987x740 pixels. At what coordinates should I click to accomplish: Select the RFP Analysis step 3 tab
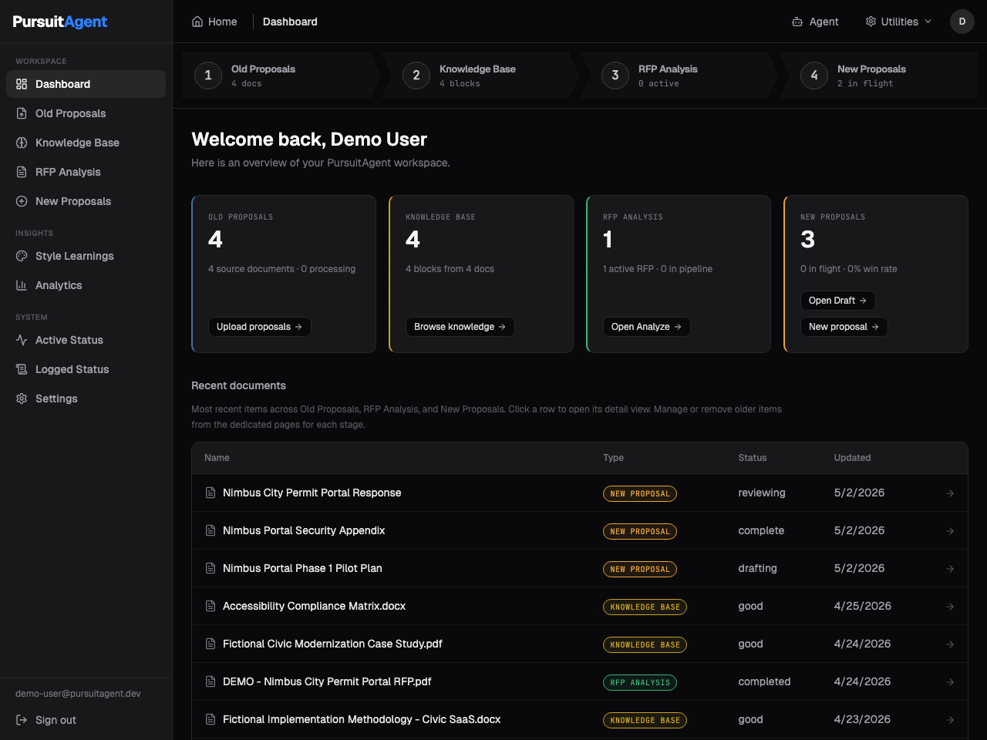coord(679,76)
